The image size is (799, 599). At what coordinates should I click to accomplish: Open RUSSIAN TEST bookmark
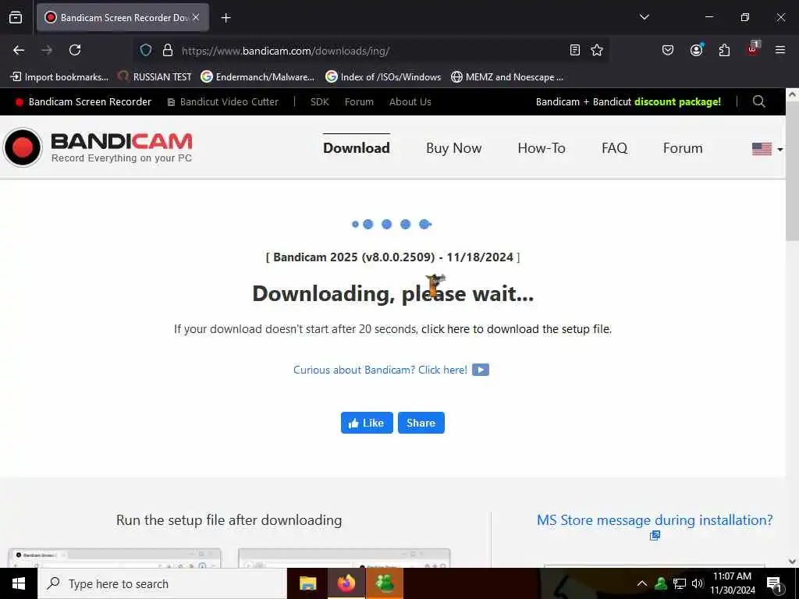[x=154, y=77]
